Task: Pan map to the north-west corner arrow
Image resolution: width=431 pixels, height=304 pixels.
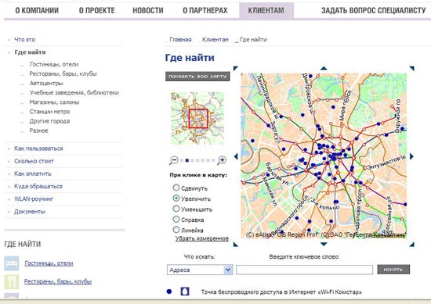Action: point(236,68)
